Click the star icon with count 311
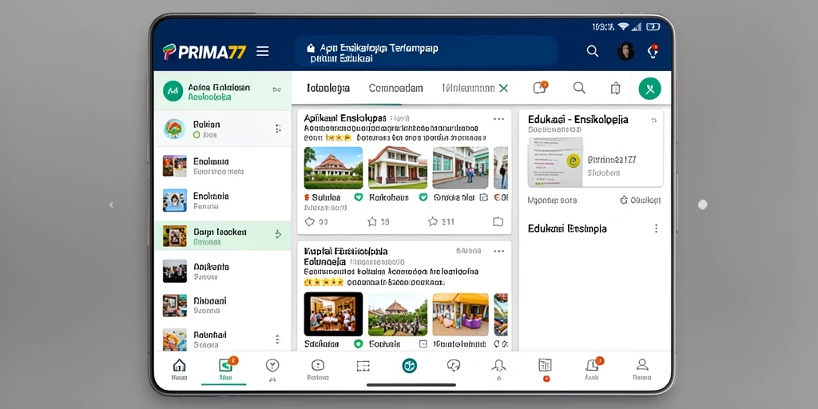Image resolution: width=818 pixels, height=409 pixels. (432, 222)
